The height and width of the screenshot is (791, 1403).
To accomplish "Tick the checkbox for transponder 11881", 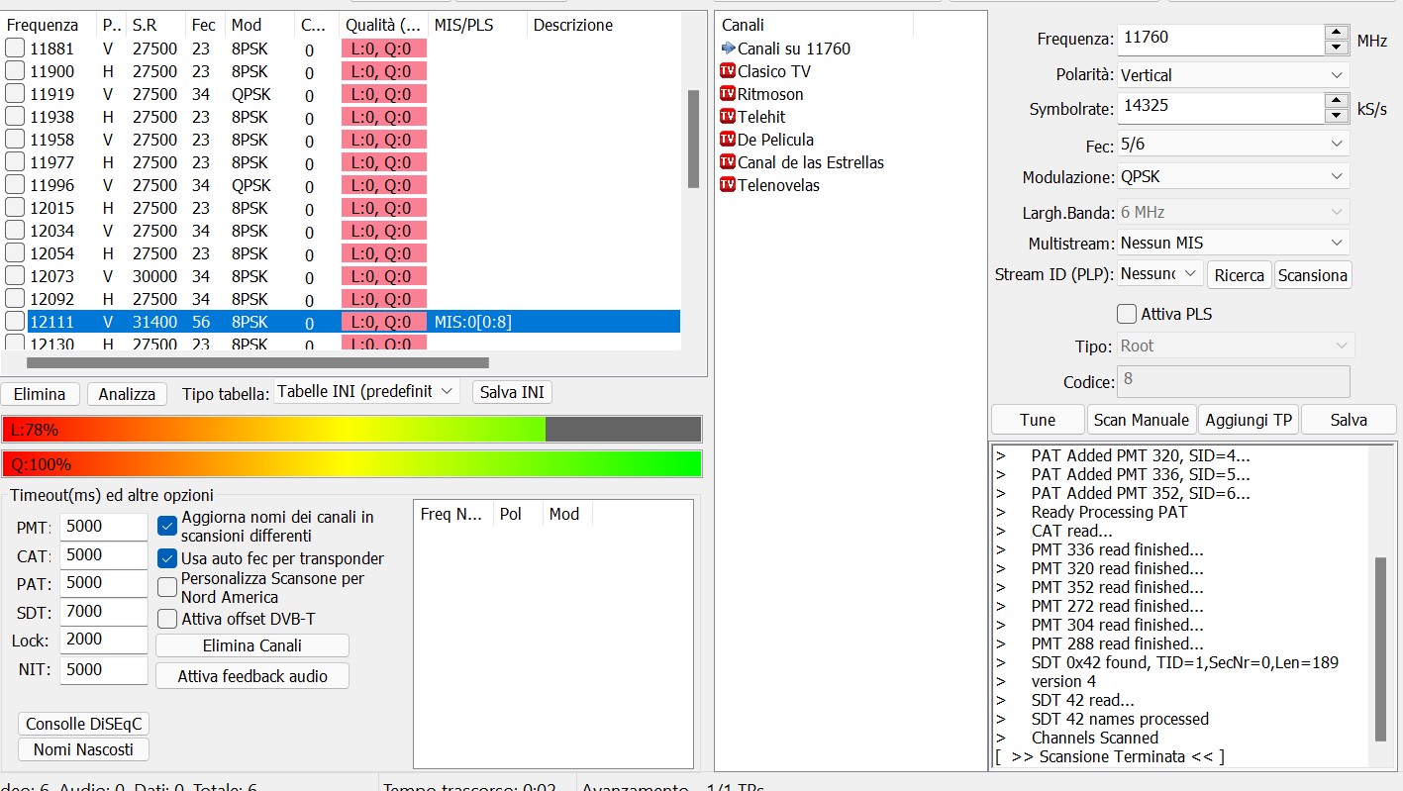I will point(15,48).
